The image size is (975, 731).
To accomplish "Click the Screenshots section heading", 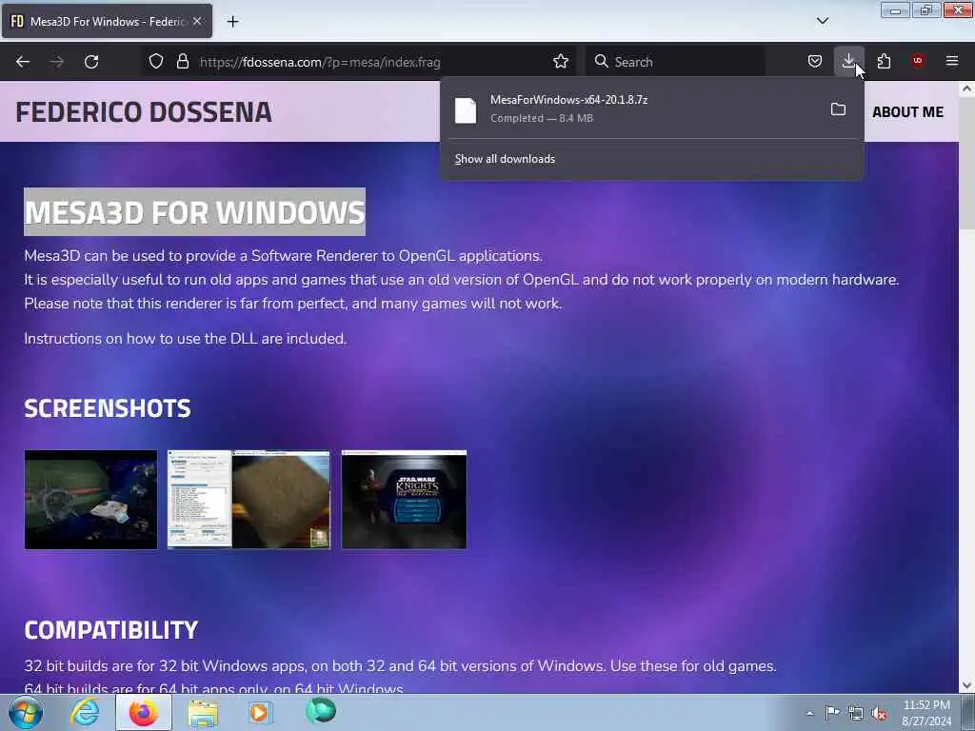I will [108, 408].
